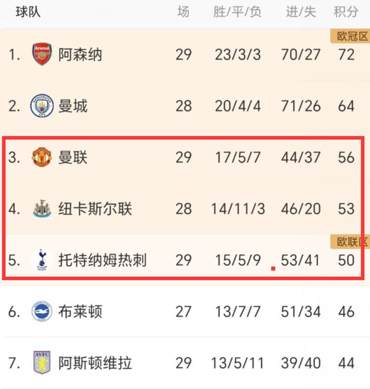Click the 场 matches column header

(x=183, y=12)
